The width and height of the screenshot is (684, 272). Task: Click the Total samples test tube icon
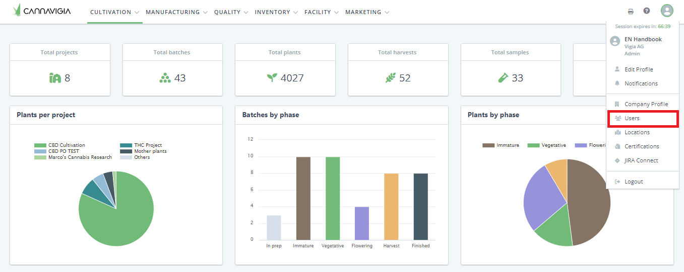click(503, 78)
